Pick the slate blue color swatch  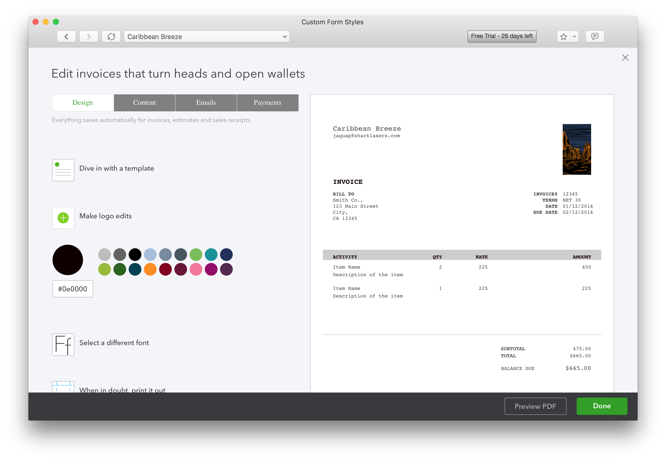coord(166,255)
